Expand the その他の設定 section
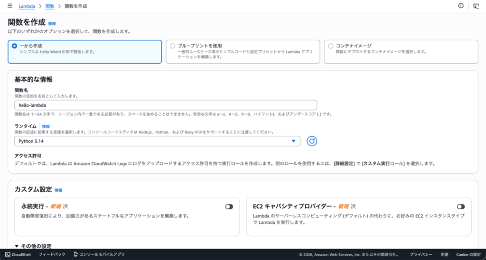This screenshot has height=260, width=486. 33,246
